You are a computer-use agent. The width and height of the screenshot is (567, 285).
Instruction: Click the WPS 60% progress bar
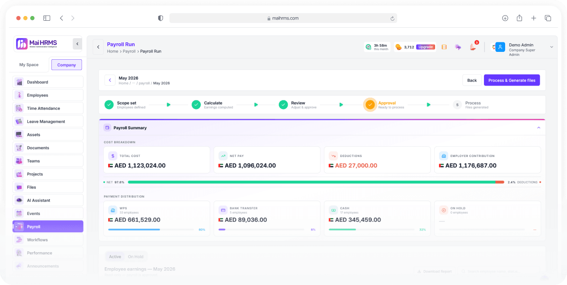[151, 230]
